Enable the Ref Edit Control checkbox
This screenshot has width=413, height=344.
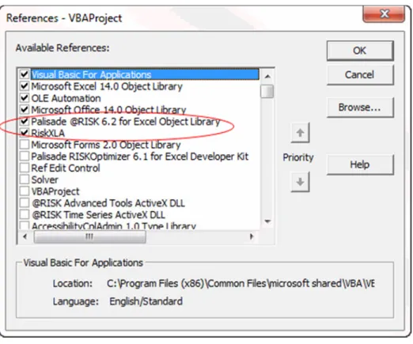[x=25, y=168]
